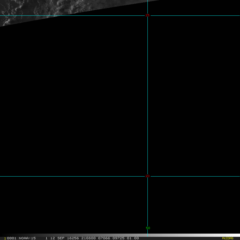Click the green 50 longitude label
The width and height of the screenshot is (240, 240).
[x=148, y=228]
